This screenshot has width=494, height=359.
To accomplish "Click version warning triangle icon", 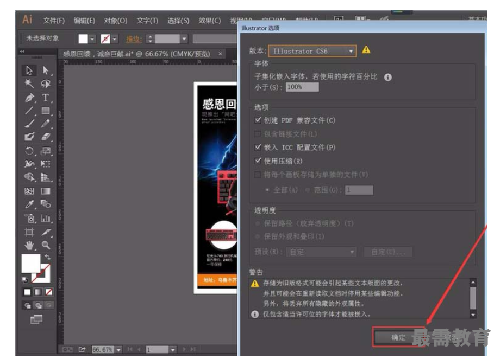I will tap(366, 50).
